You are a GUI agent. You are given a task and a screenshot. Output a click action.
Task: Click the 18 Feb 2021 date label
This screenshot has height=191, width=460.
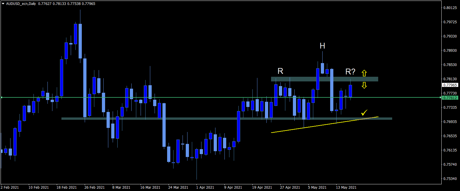tap(67, 188)
